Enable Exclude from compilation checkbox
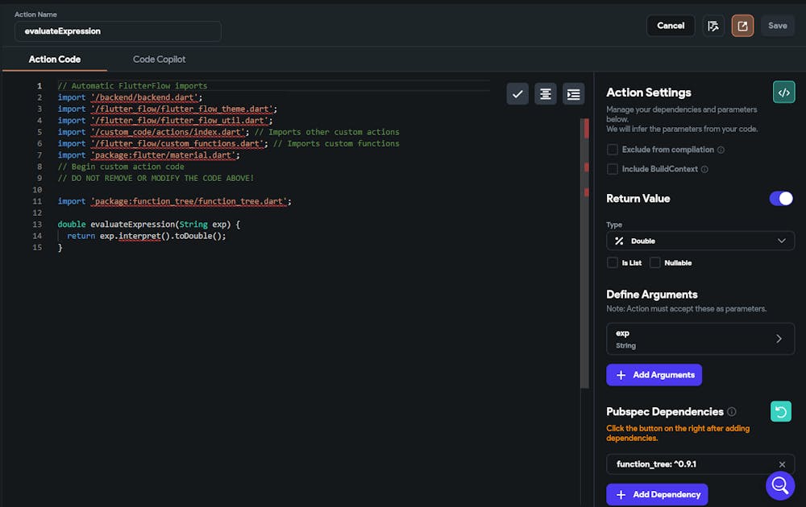 coord(613,150)
